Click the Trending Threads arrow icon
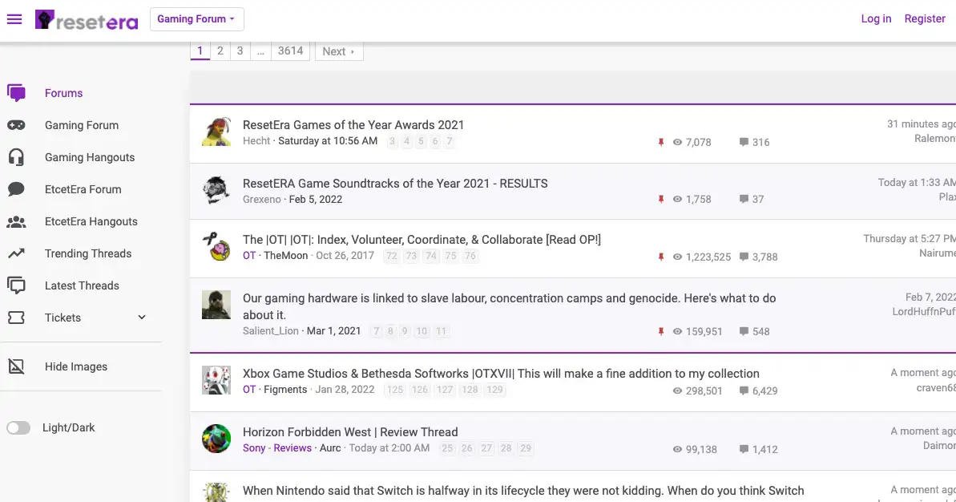 pos(17,253)
